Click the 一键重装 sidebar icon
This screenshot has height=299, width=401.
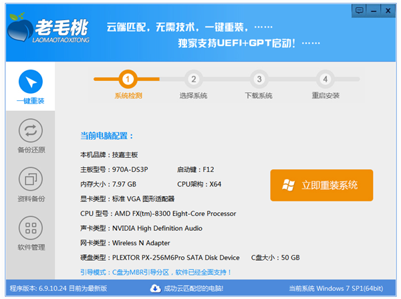coord(30,82)
